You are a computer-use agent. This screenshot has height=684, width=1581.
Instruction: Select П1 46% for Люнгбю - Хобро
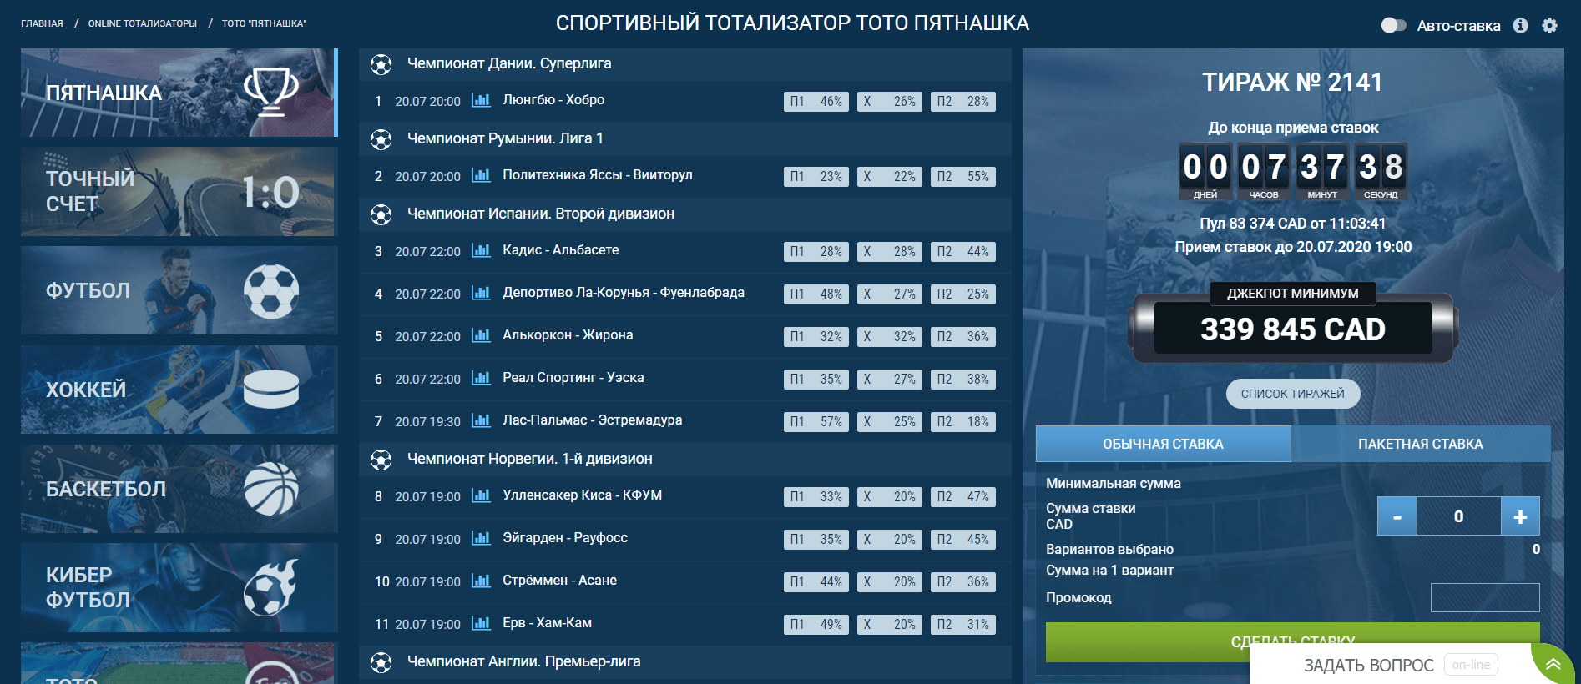pos(816,102)
